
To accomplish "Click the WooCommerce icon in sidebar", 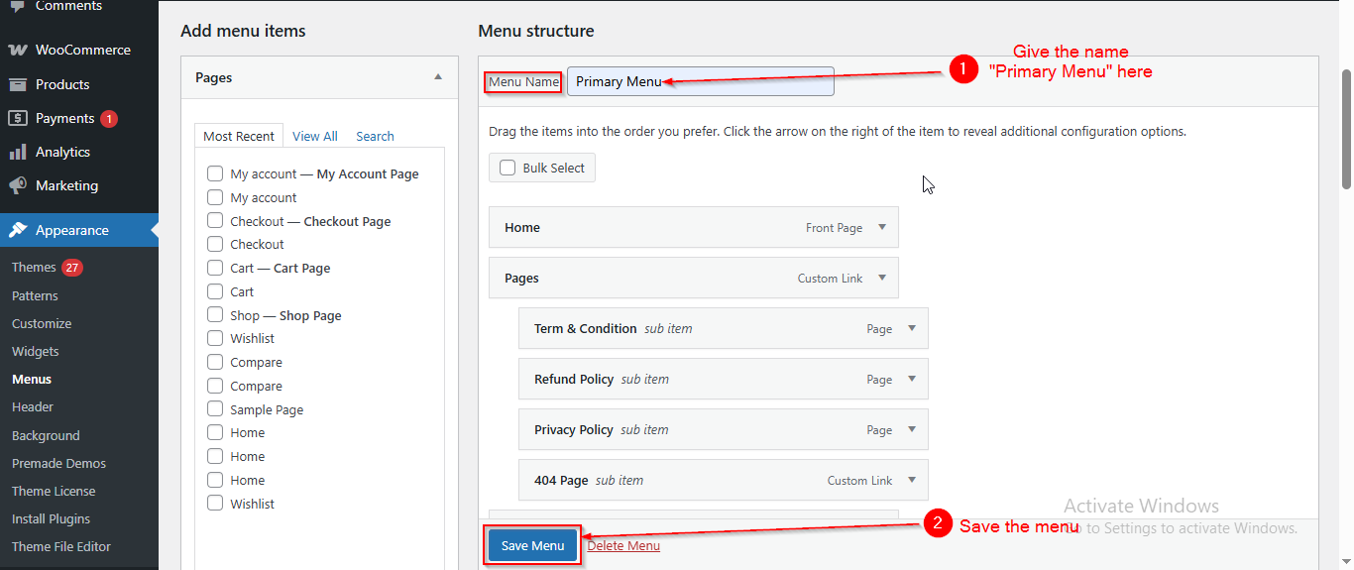I will click(18, 50).
